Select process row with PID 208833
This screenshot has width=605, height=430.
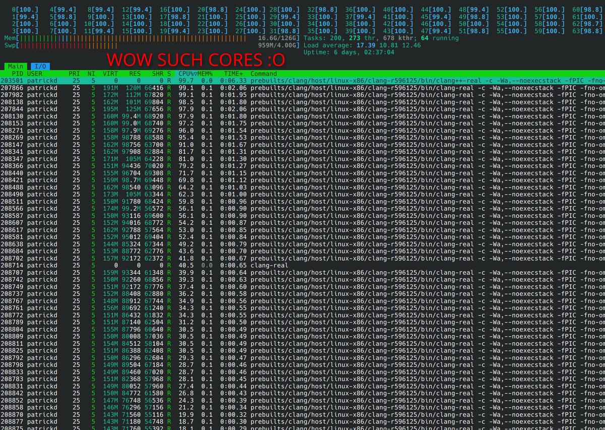302,372
